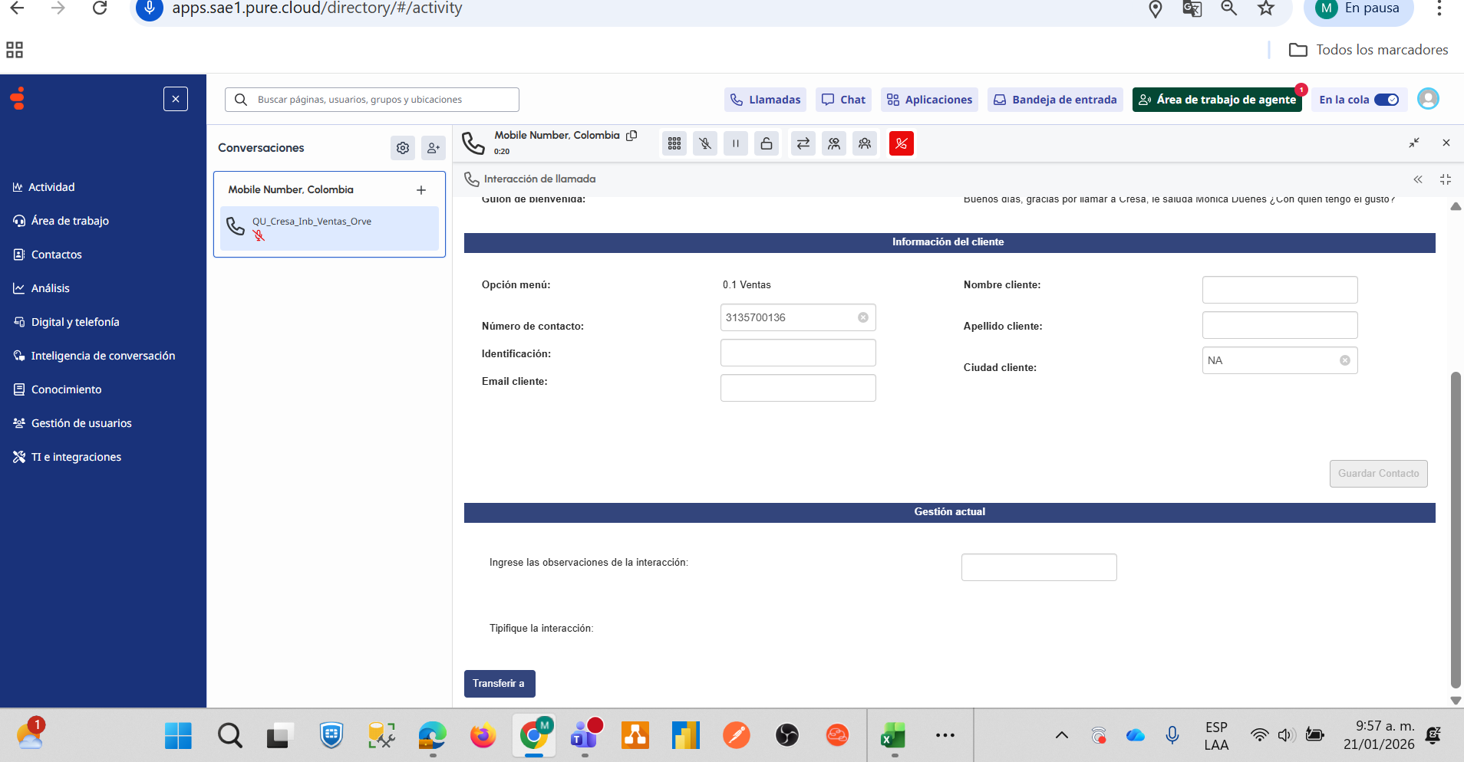The height and width of the screenshot is (762, 1464).
Task: Open Excel from the taskbar
Action: (x=893, y=736)
